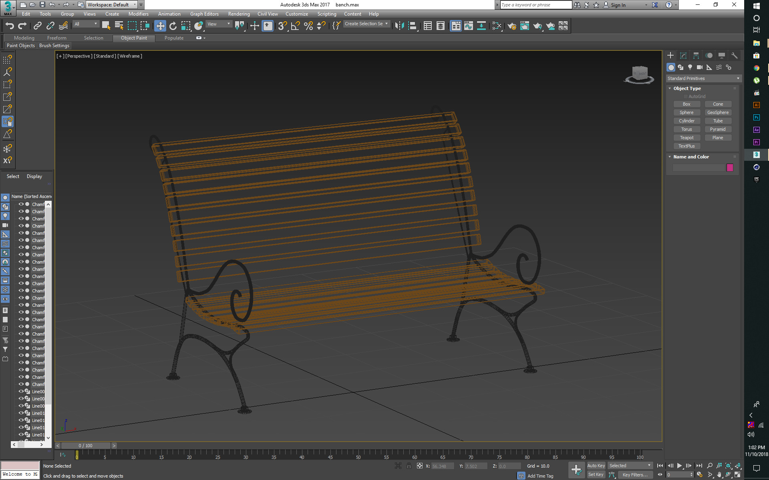Open the selection filter All dropdown
Viewport: 769px width, 480px height.
[86, 24]
